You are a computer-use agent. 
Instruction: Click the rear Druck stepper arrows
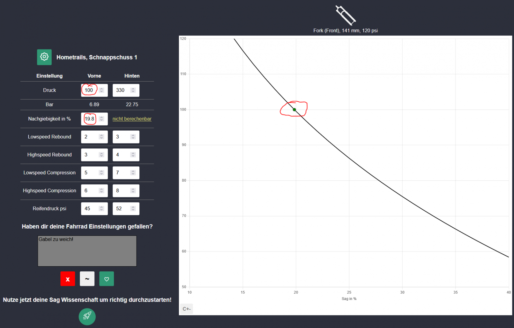[x=133, y=90]
